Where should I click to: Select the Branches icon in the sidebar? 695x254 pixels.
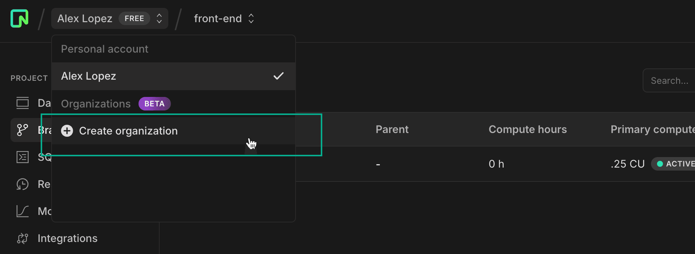click(22, 130)
